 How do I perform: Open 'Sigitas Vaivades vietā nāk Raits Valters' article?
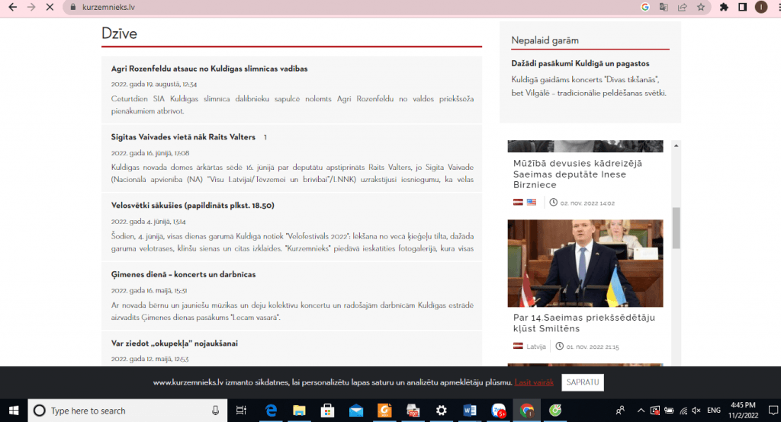[183, 137]
